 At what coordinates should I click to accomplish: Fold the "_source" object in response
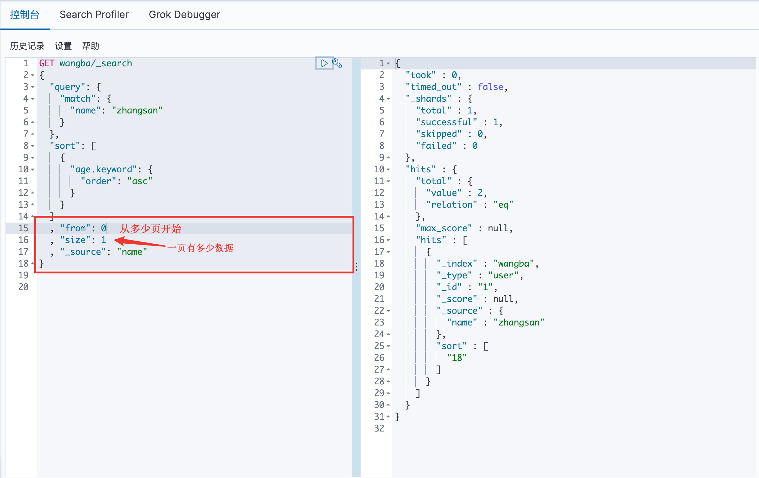(388, 311)
